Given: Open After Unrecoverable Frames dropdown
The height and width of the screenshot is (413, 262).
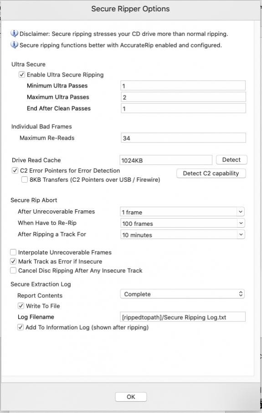Looking at the screenshot, I should [x=182, y=212].
